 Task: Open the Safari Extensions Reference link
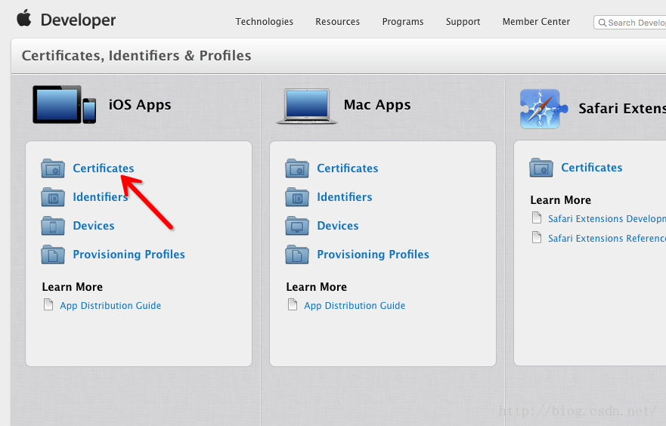click(607, 239)
